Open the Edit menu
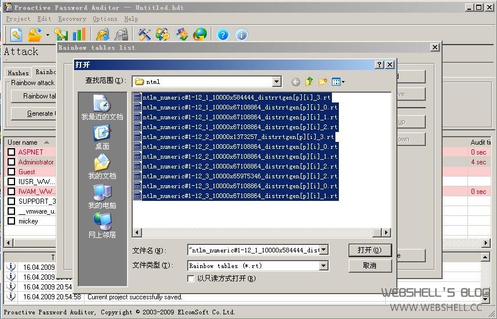Screen dimensions: 497x319 pos(44,19)
